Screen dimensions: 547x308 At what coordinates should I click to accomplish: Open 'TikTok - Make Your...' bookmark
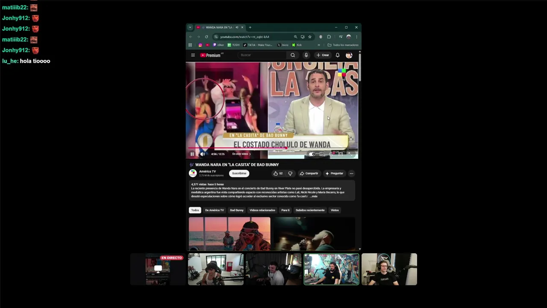(258, 45)
